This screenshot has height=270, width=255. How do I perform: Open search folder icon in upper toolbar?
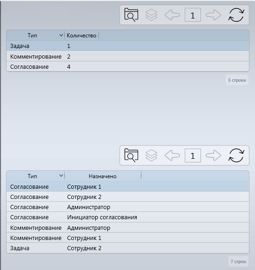[x=131, y=15]
